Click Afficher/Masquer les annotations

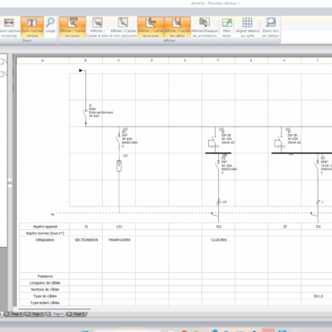[x=205, y=27]
